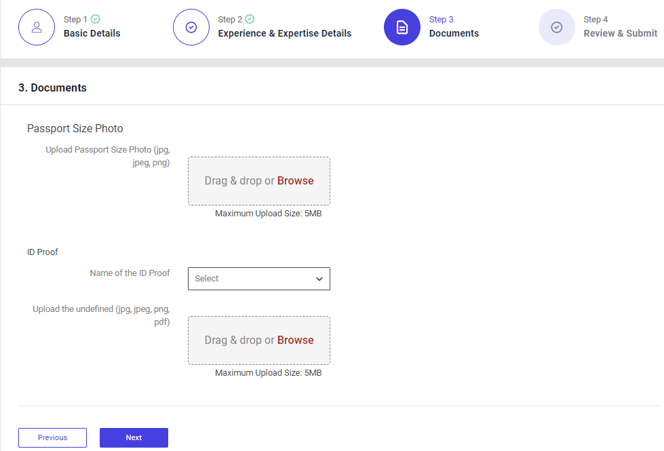This screenshot has height=451, width=664.
Task: Click the Step 4 circled checkmark icon
Action: pos(557,27)
